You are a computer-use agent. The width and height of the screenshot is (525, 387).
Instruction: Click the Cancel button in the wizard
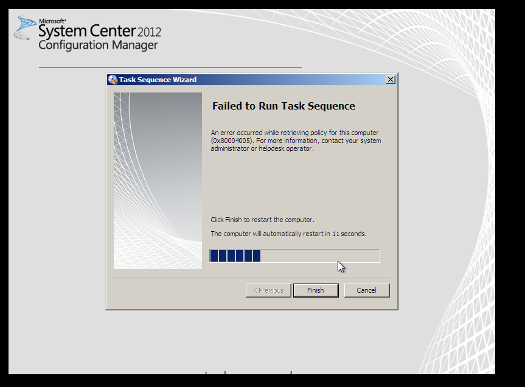tap(367, 290)
